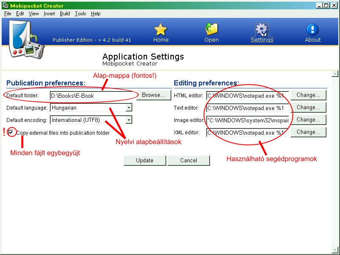Expand the Default encoding dropdown
Viewport: 340px width, 255px height.
tap(129, 120)
